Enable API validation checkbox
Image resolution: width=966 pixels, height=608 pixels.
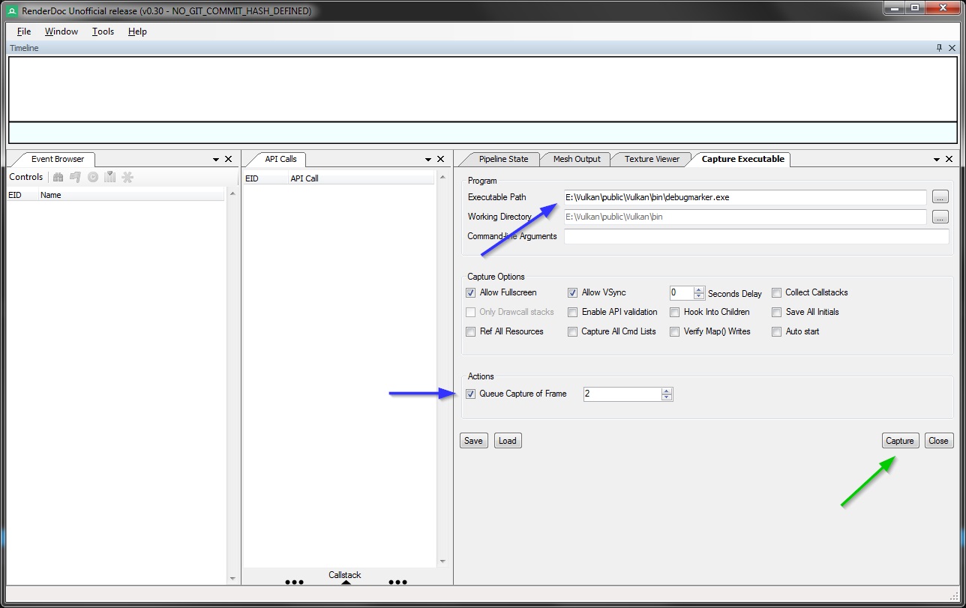pos(572,312)
